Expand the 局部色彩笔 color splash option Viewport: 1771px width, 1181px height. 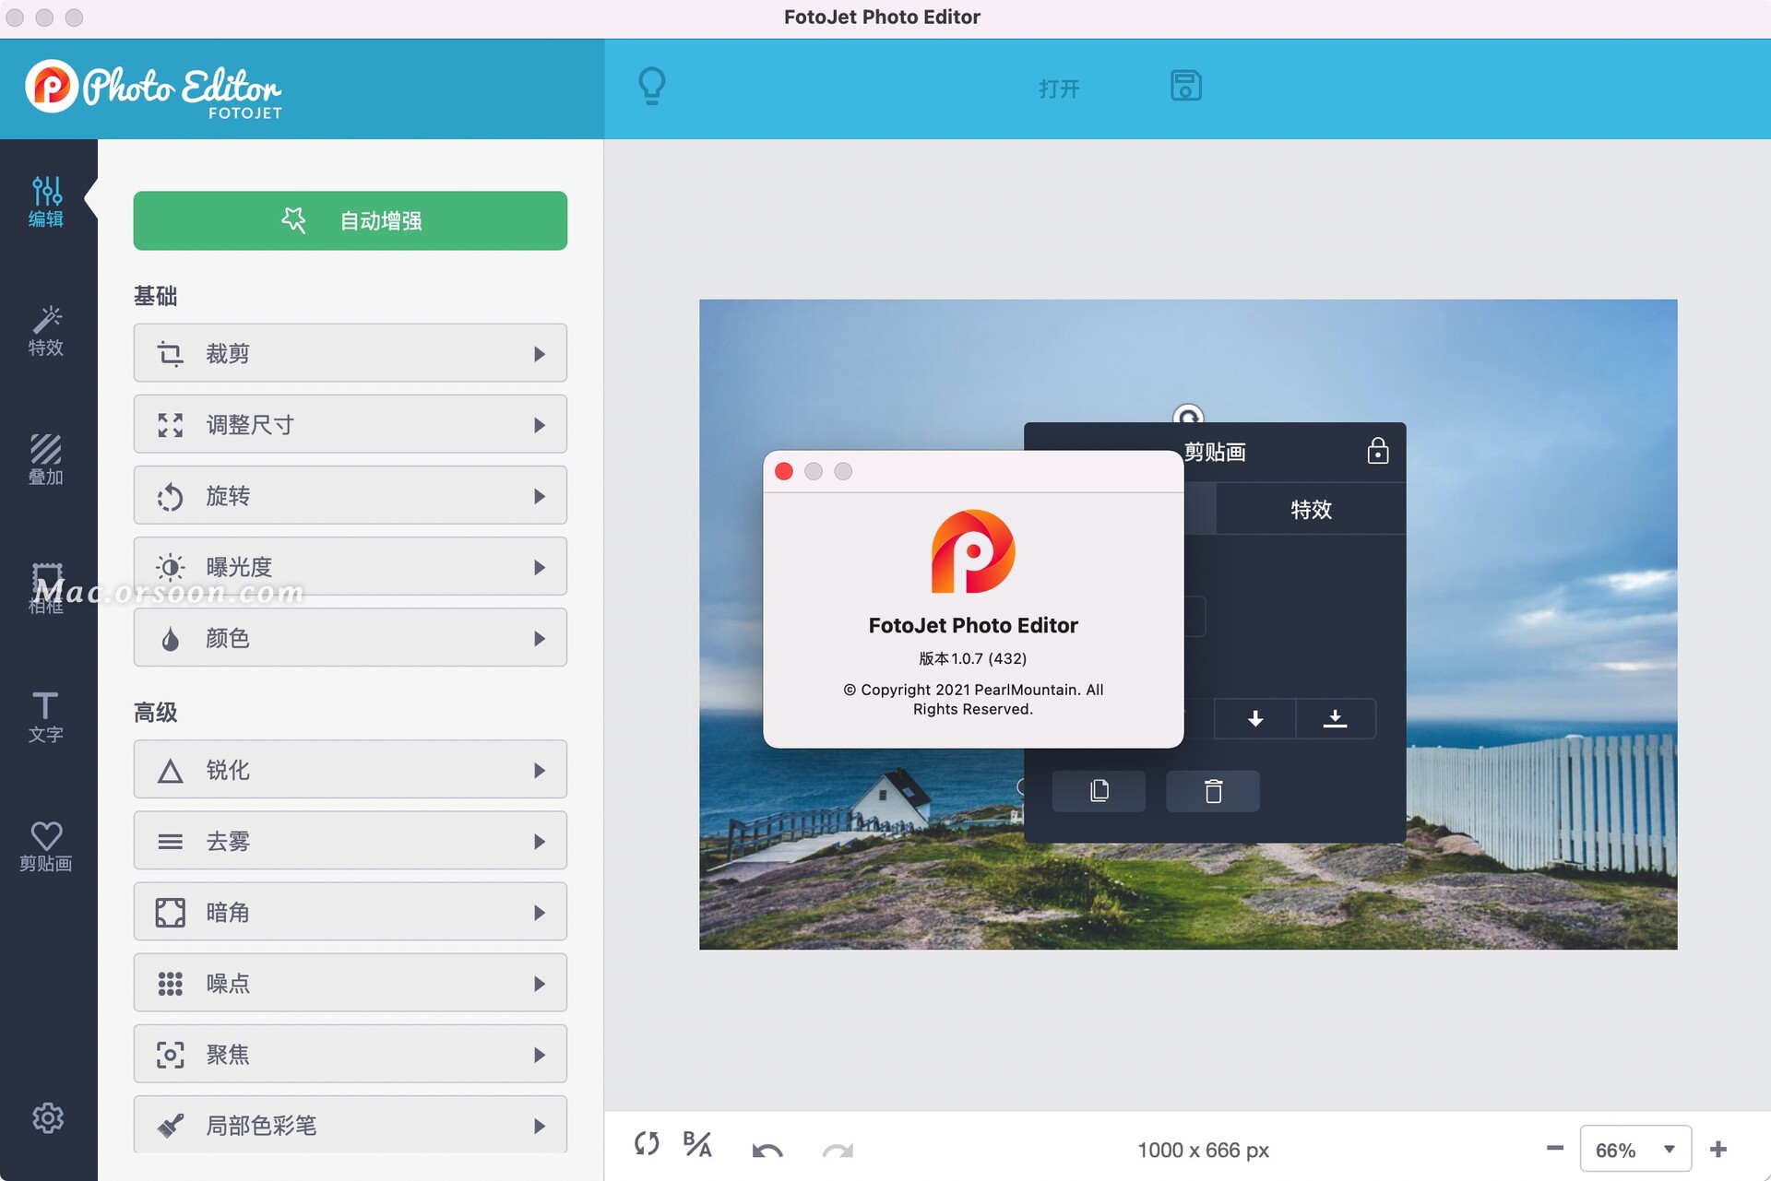click(x=351, y=1124)
